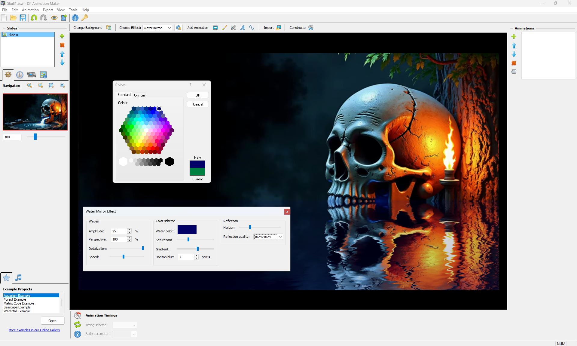Click the wave curve animation icon

(252, 28)
